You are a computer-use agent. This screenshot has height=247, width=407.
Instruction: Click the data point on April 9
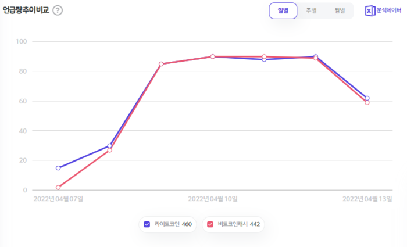(x=161, y=64)
